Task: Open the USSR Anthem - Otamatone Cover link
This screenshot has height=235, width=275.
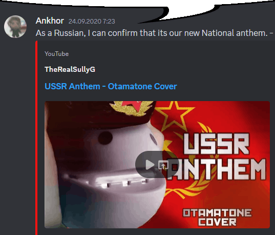Action: click(111, 86)
